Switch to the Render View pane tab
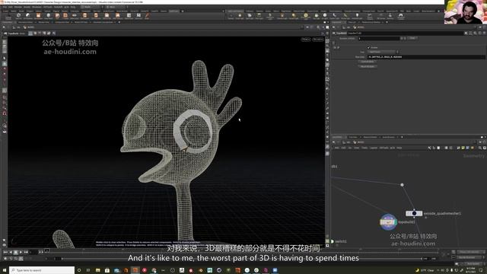 click(44, 22)
